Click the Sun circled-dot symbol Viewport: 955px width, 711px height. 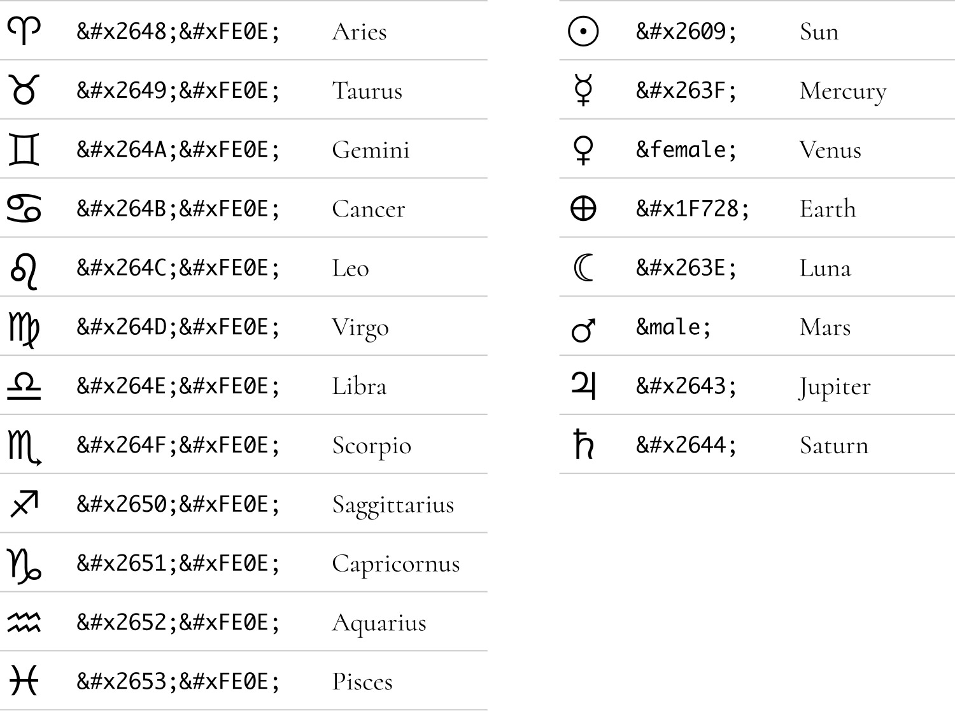pos(583,31)
